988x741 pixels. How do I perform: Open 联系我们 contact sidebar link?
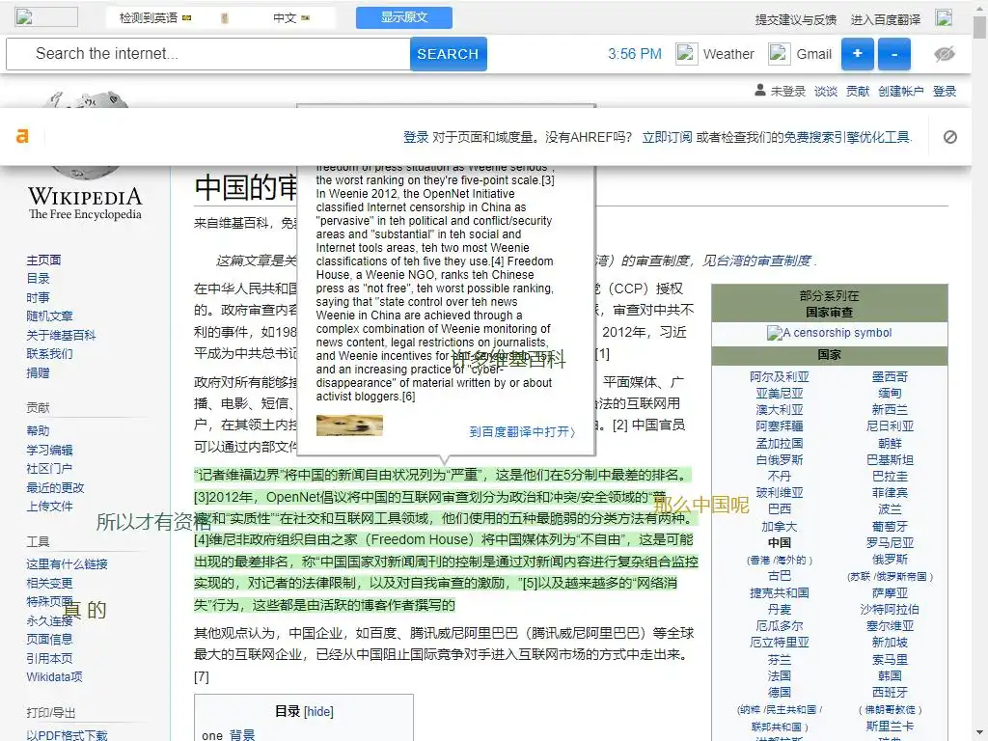click(x=50, y=353)
